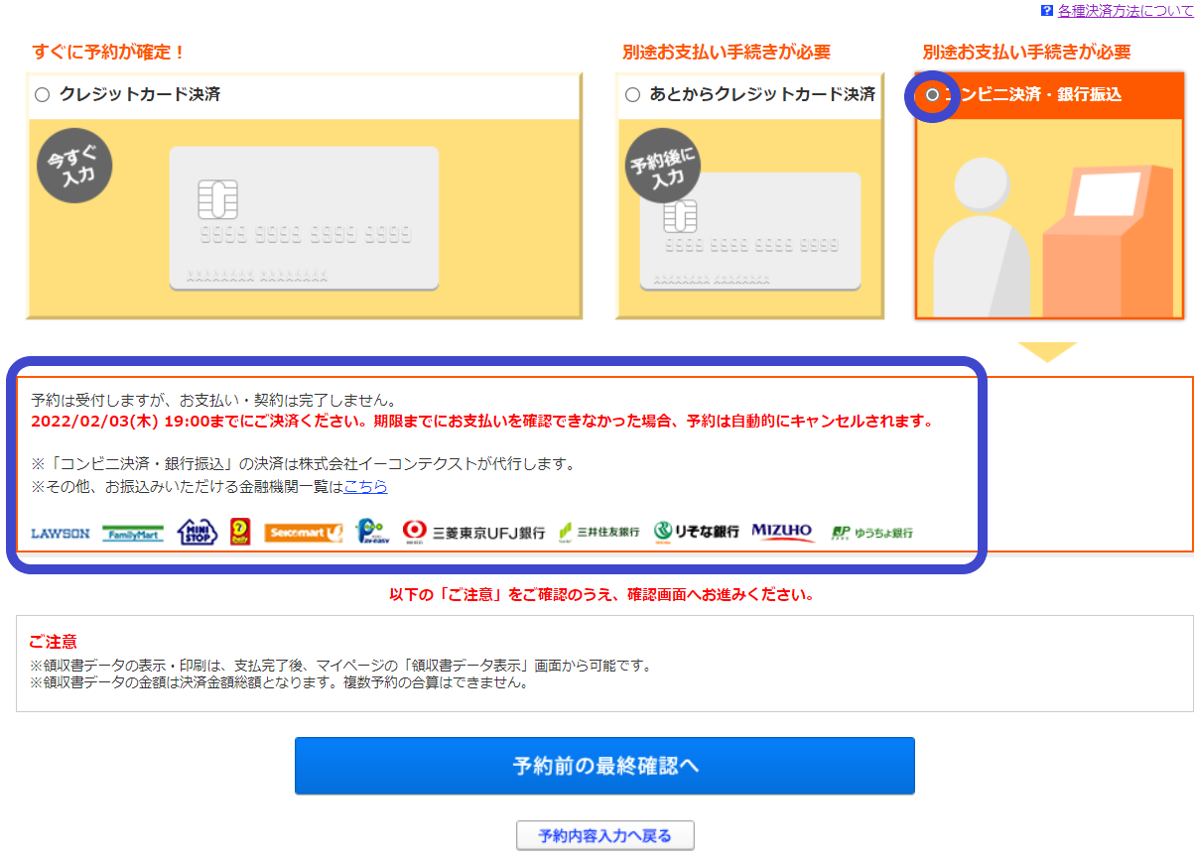Click the 三井住友銀行 logo
The image size is (1195, 857).
pos(599,533)
